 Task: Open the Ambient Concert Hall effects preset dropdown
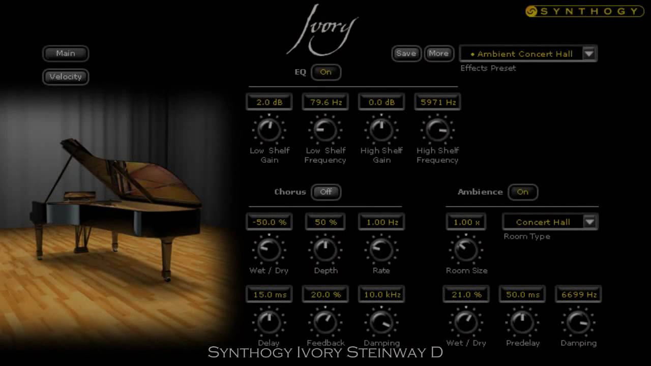(x=528, y=53)
